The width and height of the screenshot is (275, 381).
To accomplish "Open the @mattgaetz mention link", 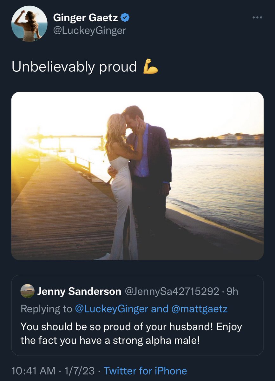I will click(x=199, y=309).
